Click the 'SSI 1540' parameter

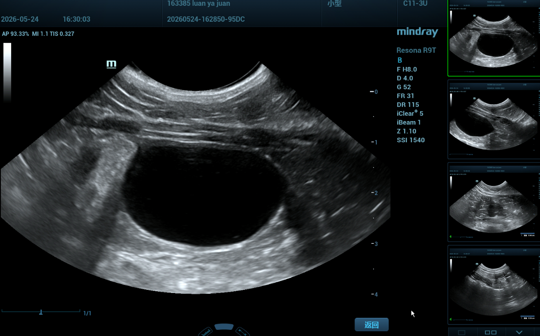click(x=411, y=140)
